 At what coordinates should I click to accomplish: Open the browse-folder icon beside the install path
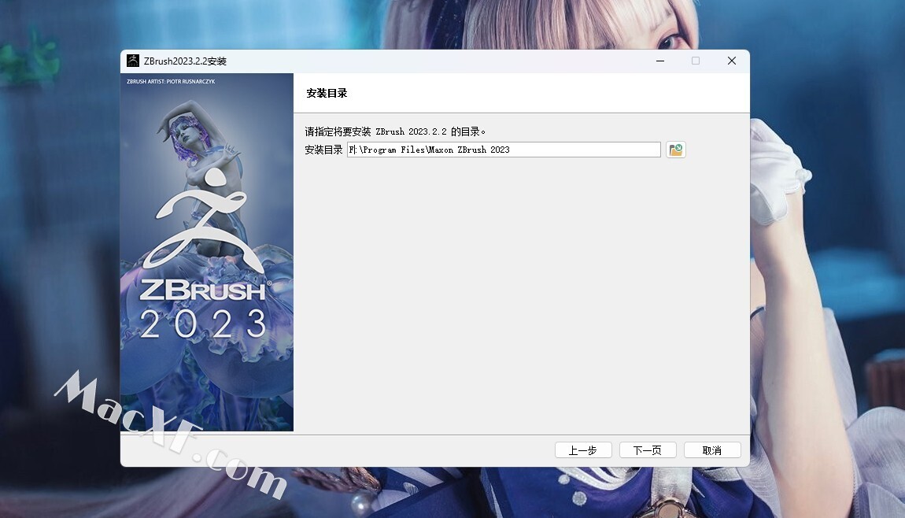click(676, 150)
